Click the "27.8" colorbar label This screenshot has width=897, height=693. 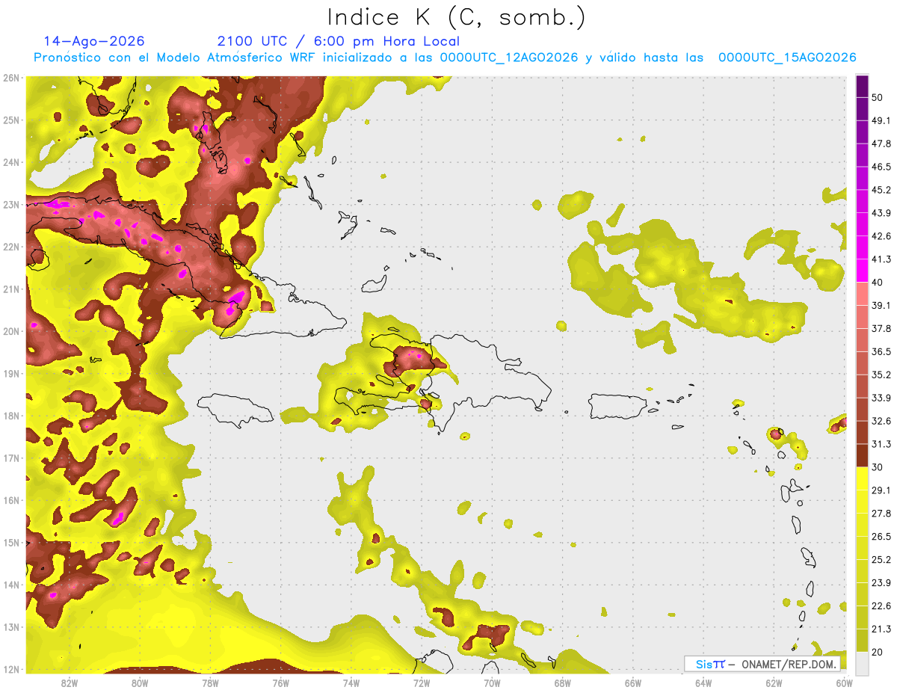tap(881, 514)
